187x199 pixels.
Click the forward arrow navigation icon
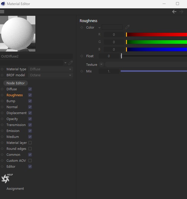(181, 12)
